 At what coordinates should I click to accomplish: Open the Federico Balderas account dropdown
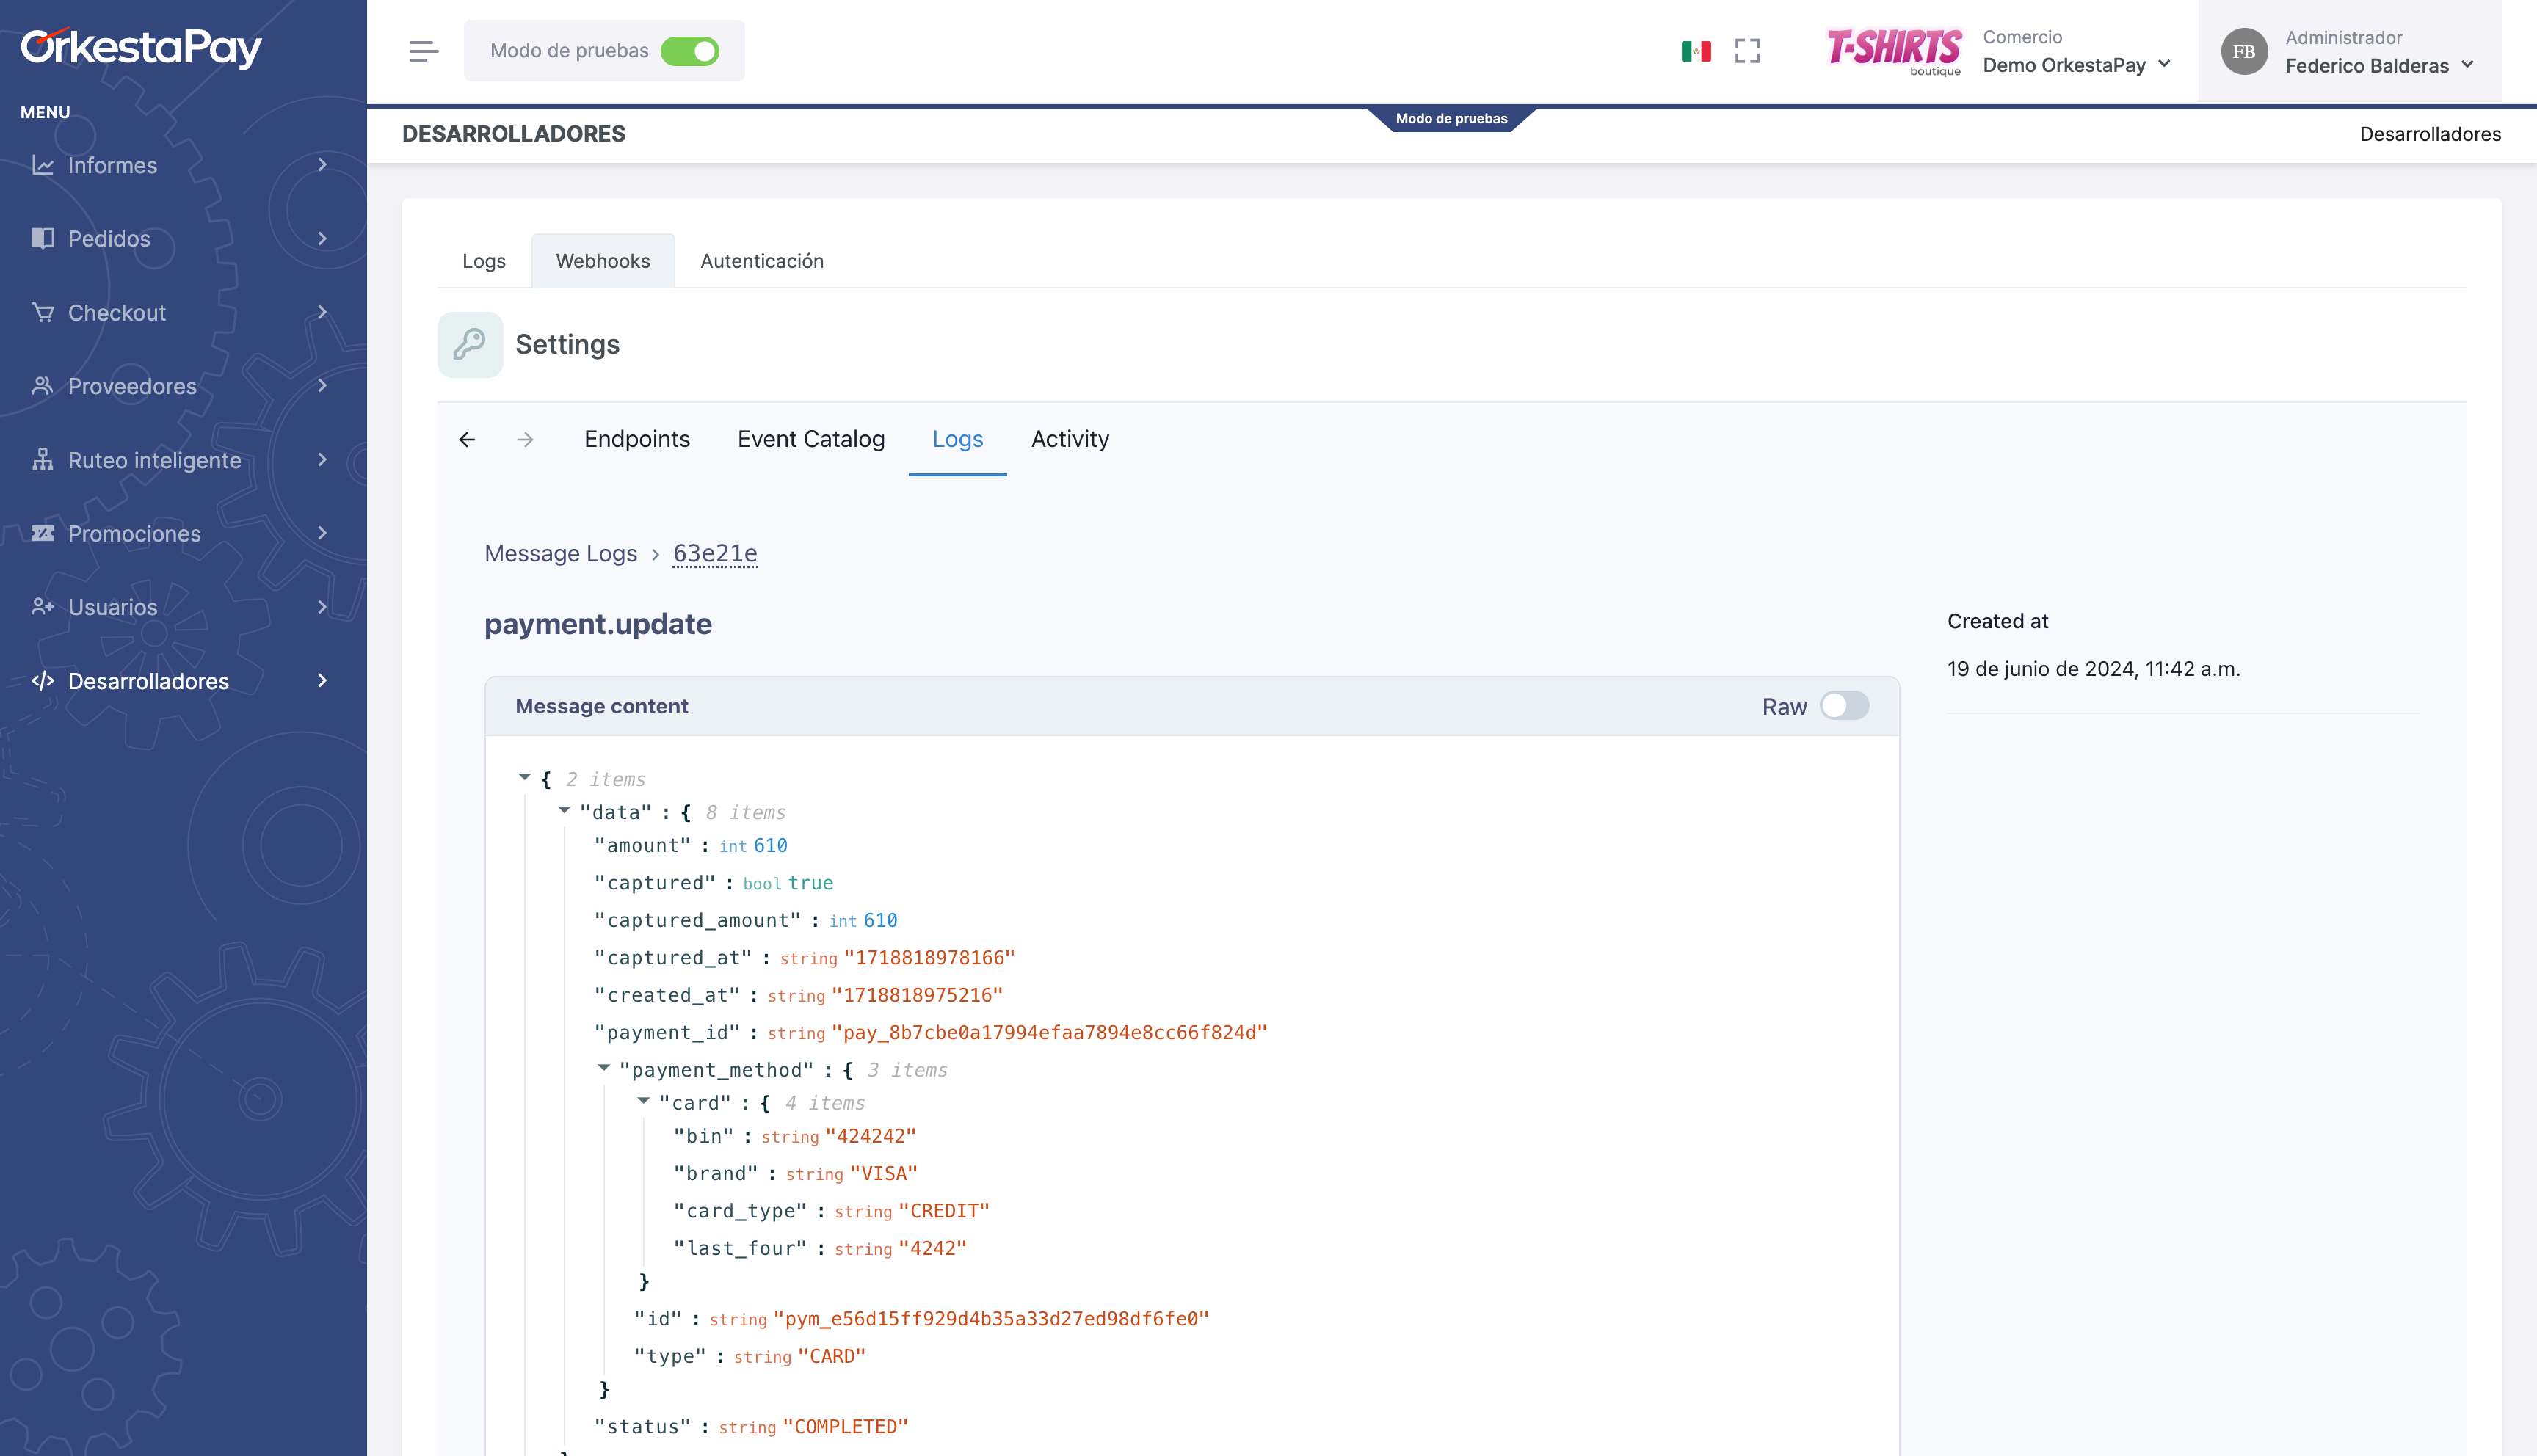coord(2379,52)
